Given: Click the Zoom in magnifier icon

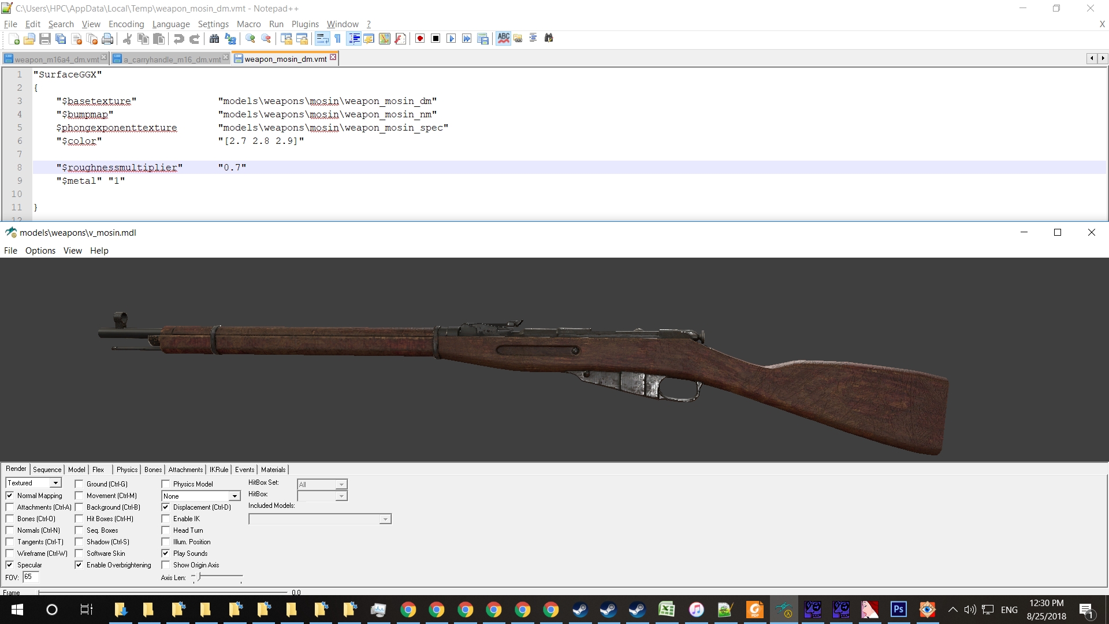Looking at the screenshot, I should coord(250,39).
